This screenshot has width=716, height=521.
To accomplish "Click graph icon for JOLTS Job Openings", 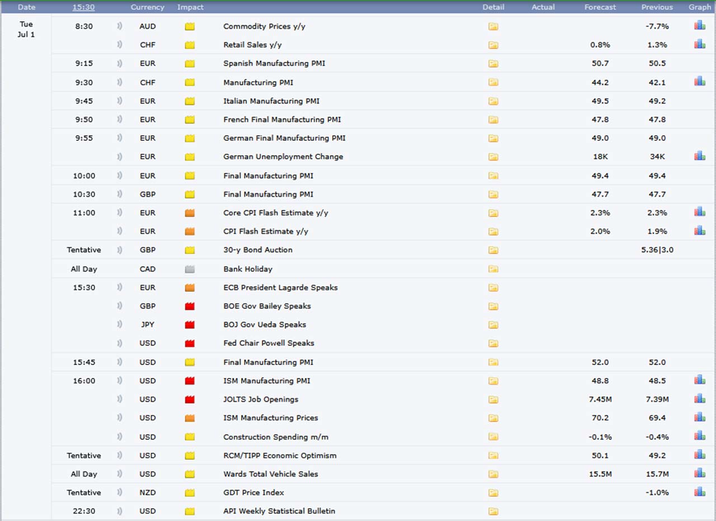I will tap(699, 399).
